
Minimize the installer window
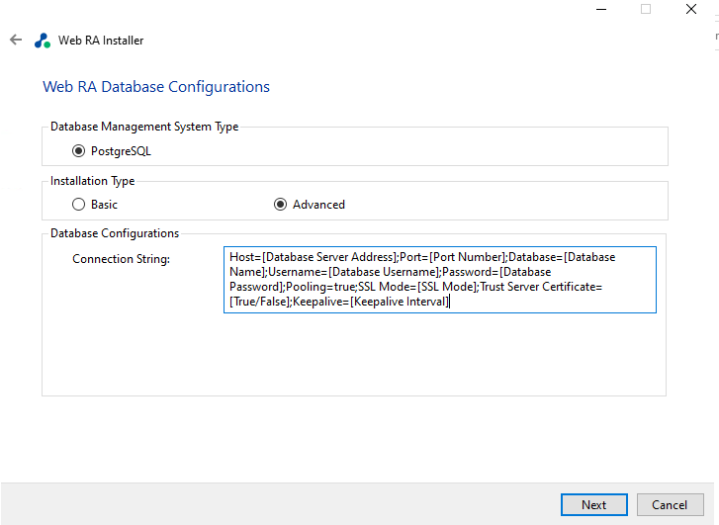click(600, 9)
